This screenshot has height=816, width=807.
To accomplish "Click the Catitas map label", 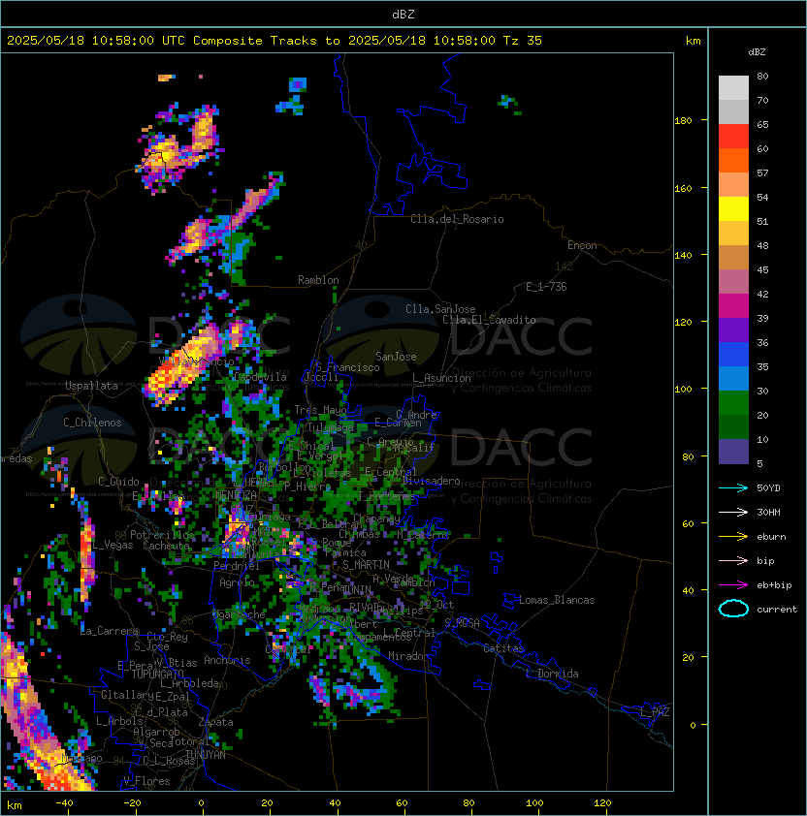I will click(503, 648).
